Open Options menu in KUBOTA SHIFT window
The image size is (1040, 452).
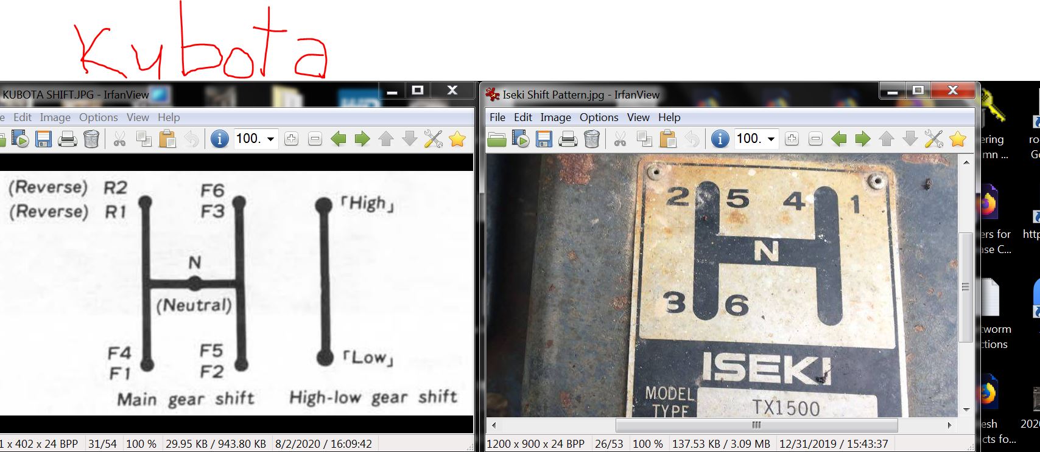(98, 117)
